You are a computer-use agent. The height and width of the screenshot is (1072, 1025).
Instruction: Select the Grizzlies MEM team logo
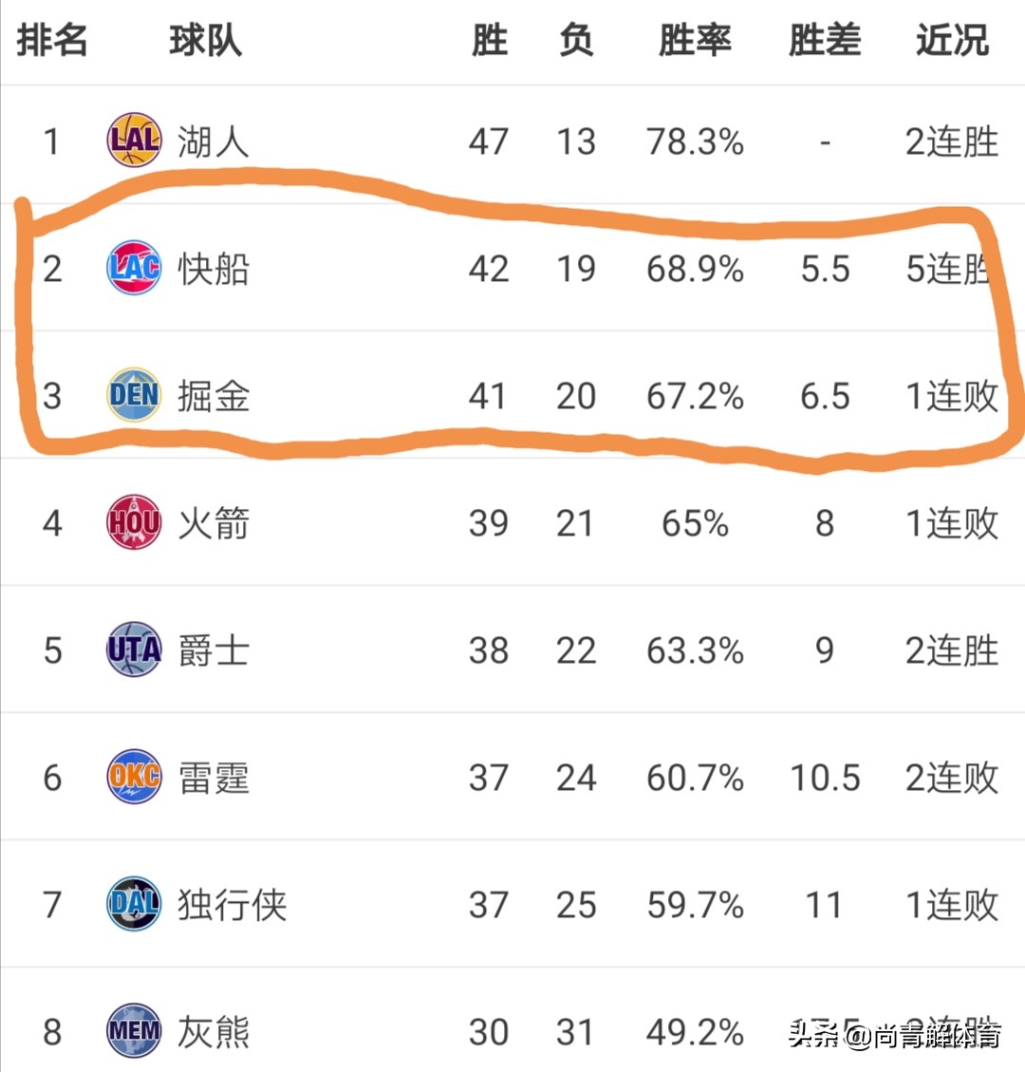[134, 1030]
